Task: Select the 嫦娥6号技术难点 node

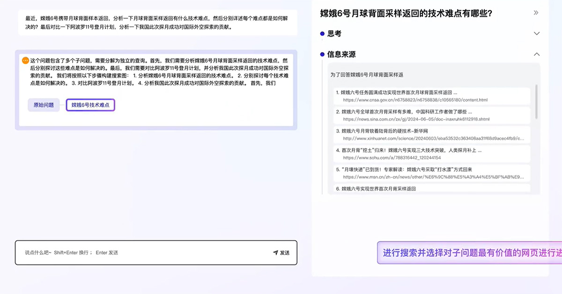Action: pos(90,105)
